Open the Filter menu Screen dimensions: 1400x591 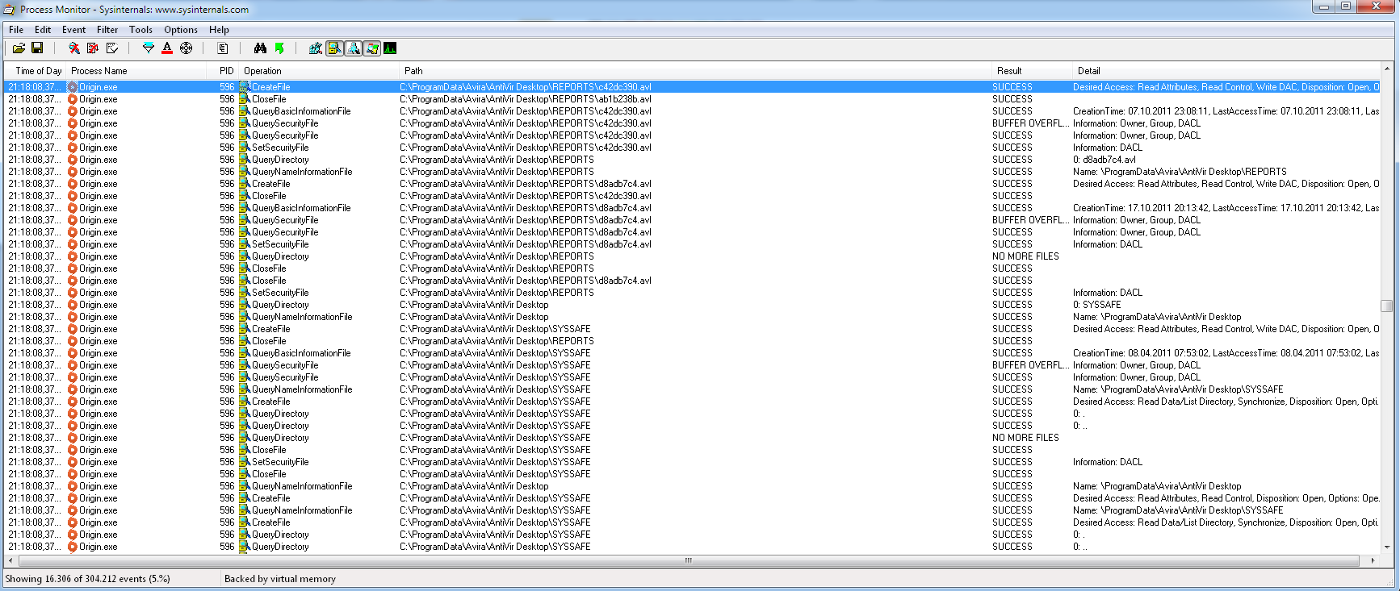tap(107, 30)
